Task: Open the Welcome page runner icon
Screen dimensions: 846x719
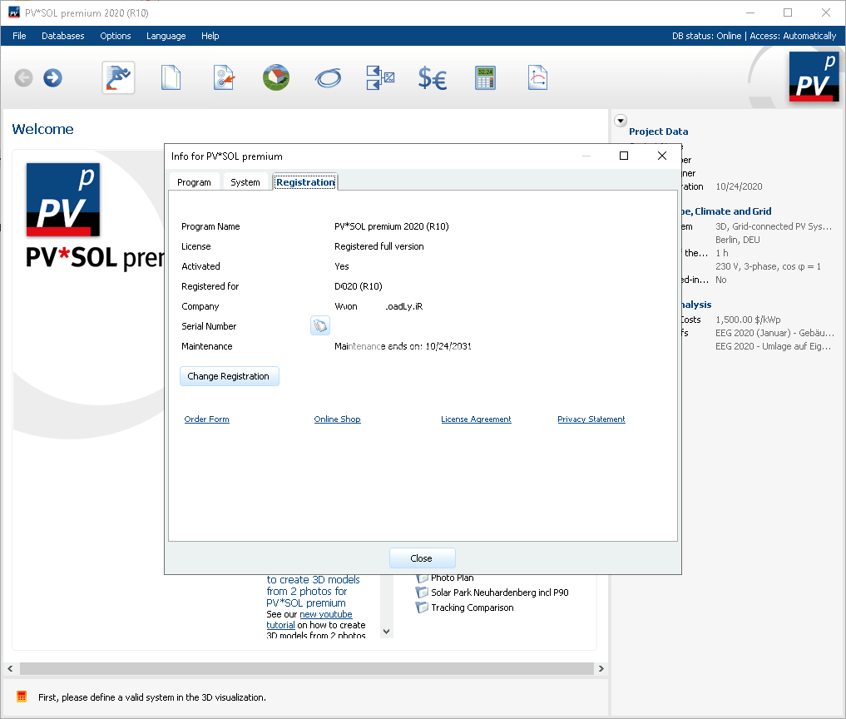Action: click(x=118, y=77)
